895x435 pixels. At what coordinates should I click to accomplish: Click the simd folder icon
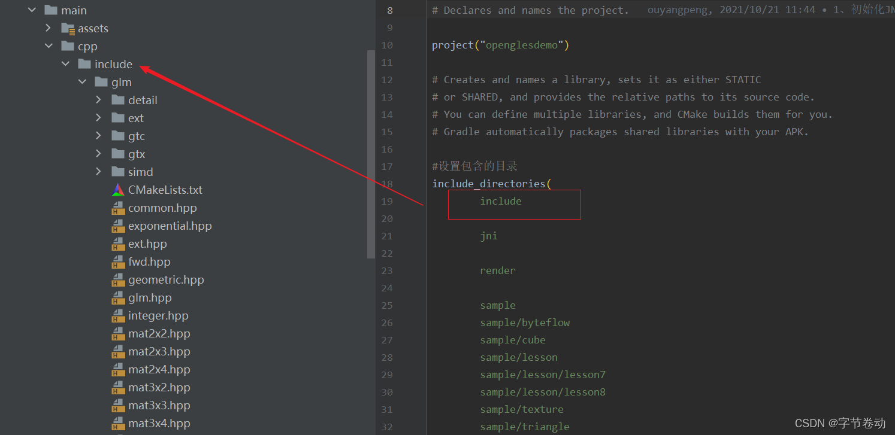(118, 172)
